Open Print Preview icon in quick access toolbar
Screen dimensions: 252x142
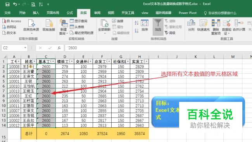[x=33, y=4]
